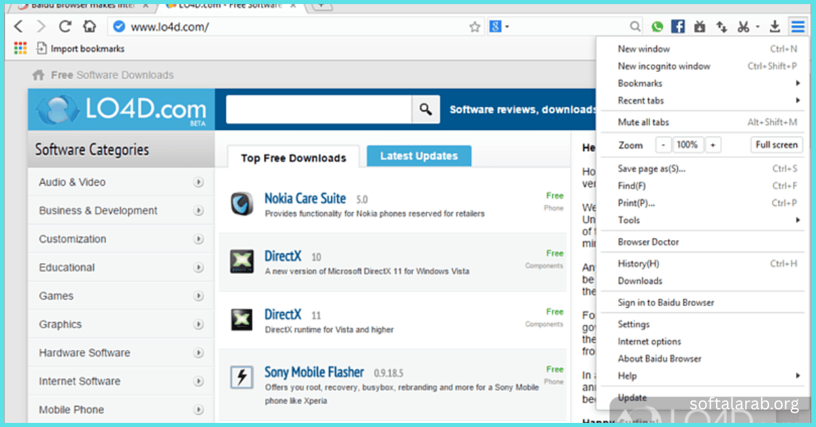Click the LO4D.com logo
The height and width of the screenshot is (427, 816).
coord(122,109)
